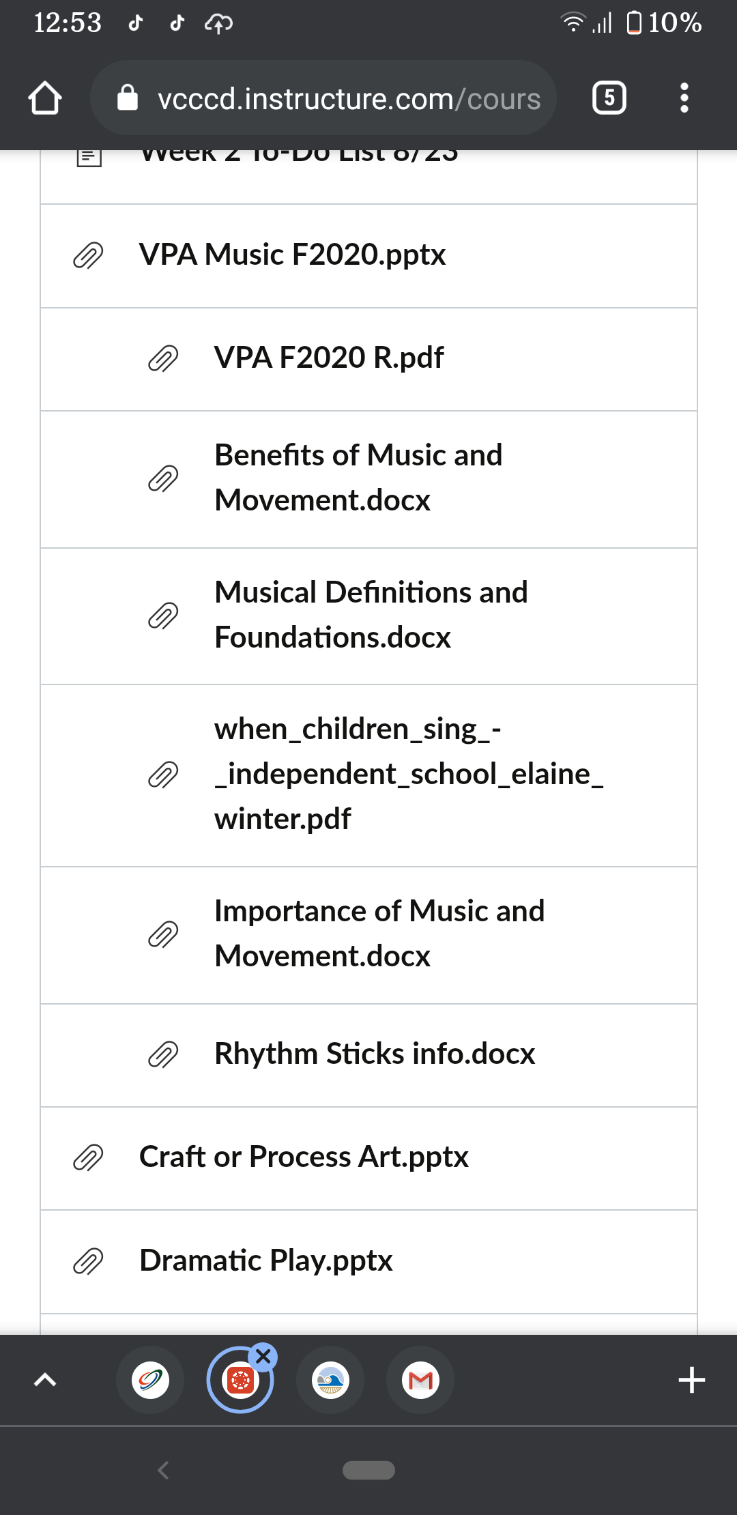Open the when_children_sing pdf file
The width and height of the screenshot is (737, 1515).
(x=409, y=774)
